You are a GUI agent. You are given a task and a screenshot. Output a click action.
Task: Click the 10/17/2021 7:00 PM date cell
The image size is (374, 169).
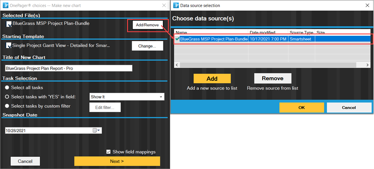coord(268,39)
